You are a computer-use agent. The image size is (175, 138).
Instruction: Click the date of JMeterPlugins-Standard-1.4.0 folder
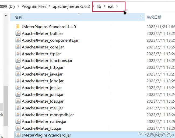[x=161, y=27]
